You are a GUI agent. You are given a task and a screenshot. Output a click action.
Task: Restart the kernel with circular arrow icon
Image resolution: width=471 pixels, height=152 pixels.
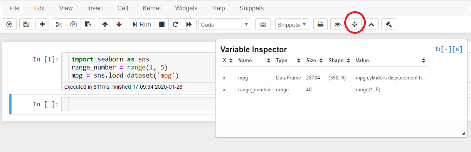point(175,25)
